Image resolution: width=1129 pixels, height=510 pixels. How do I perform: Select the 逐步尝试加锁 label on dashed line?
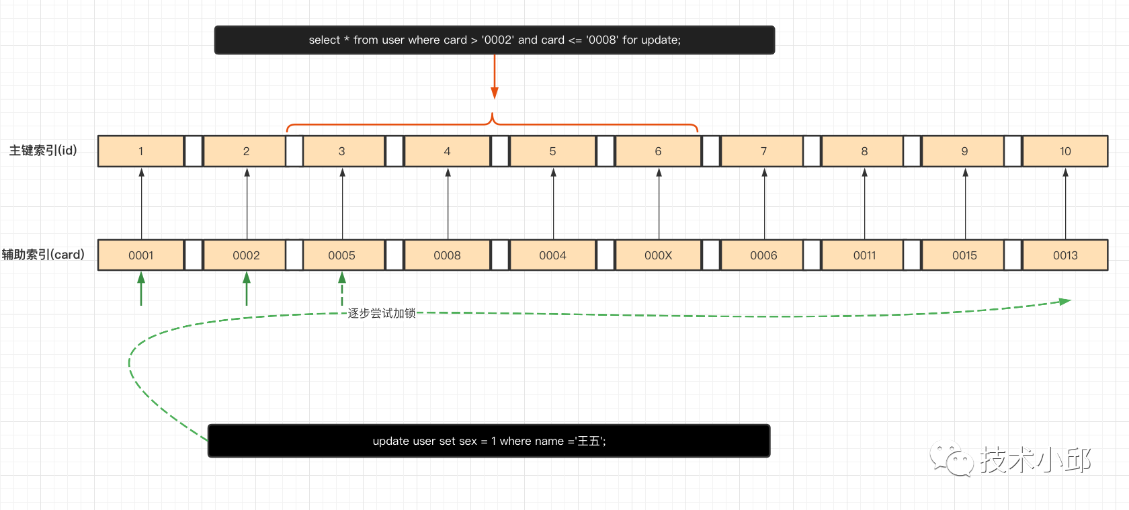point(382,313)
